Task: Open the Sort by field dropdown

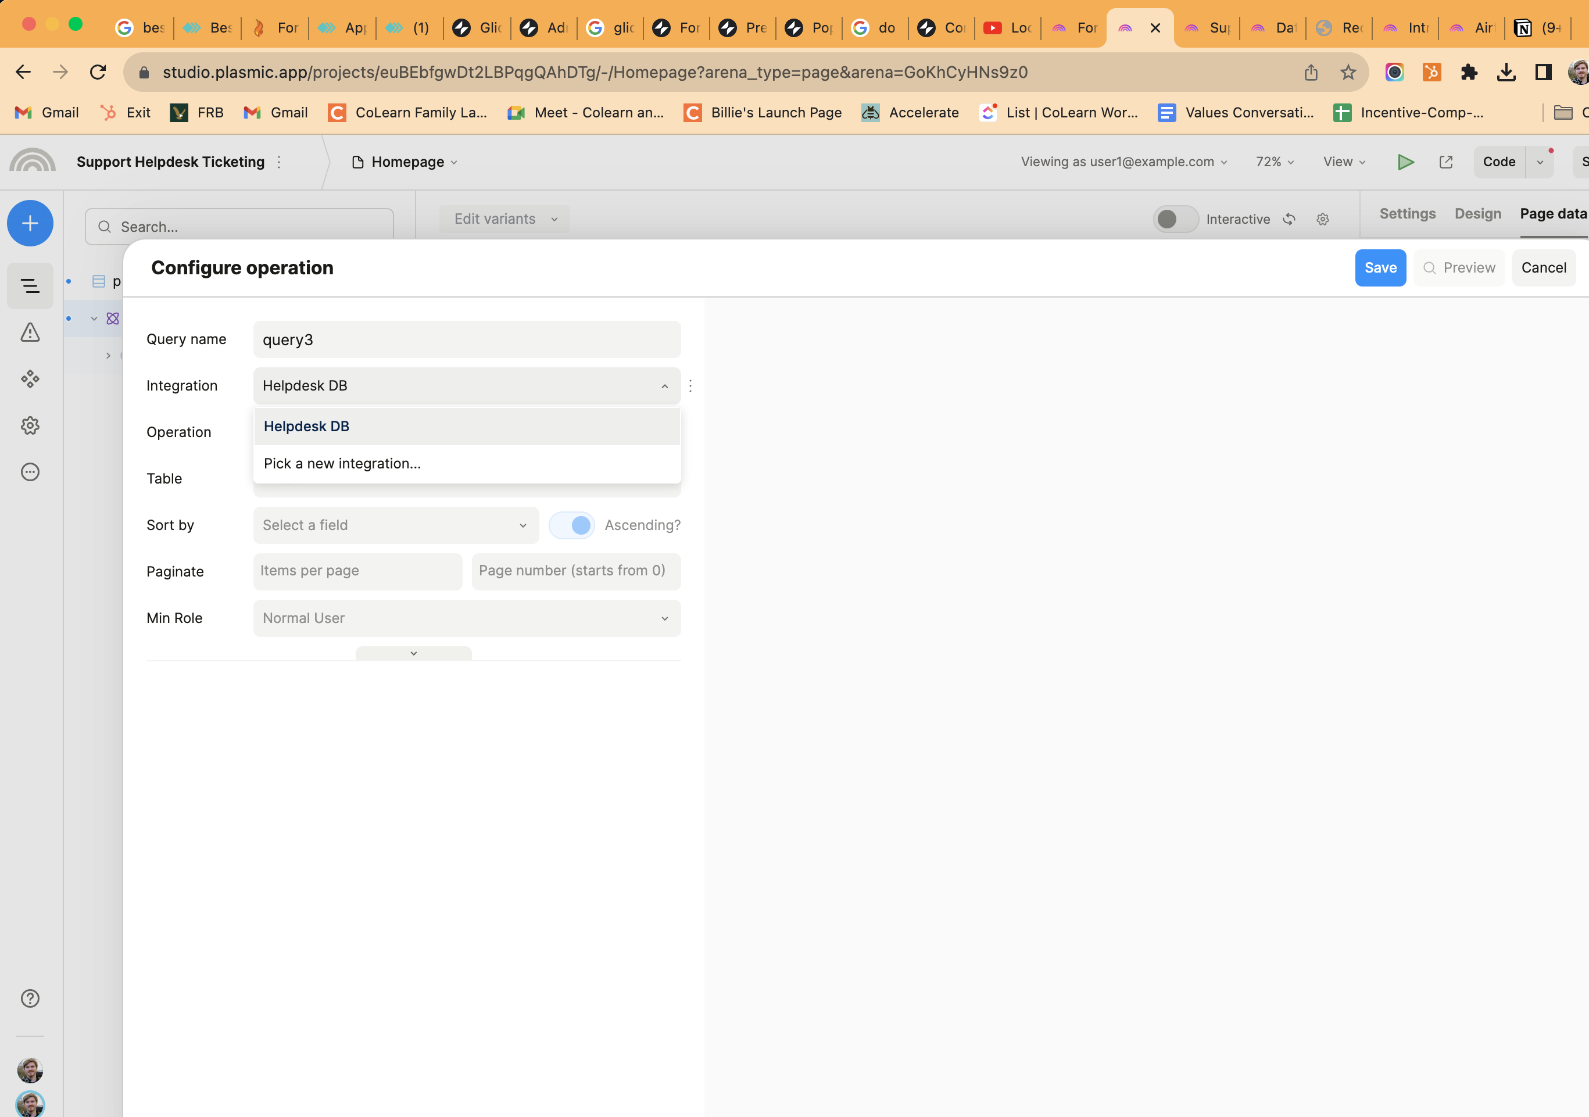Action: pyautogui.click(x=395, y=525)
